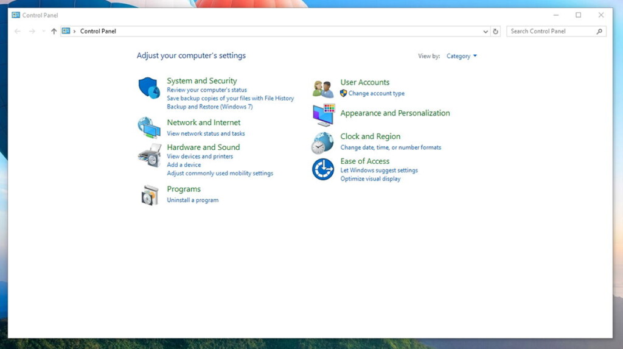Expand the breadcrumb chevron before Control Panel
Screen dimensions: 623x349
74,31
